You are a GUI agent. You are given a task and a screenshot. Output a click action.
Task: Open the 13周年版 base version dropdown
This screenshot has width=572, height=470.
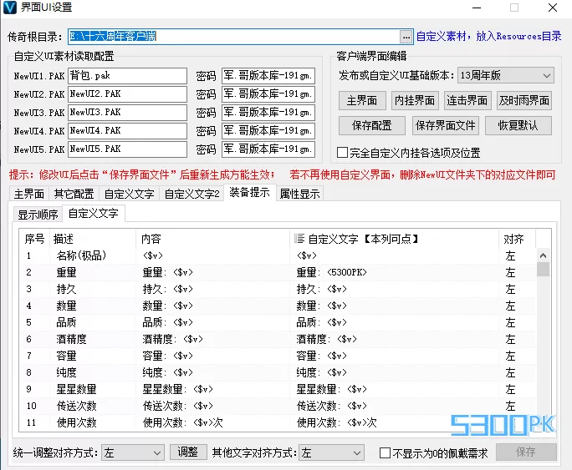coord(506,76)
